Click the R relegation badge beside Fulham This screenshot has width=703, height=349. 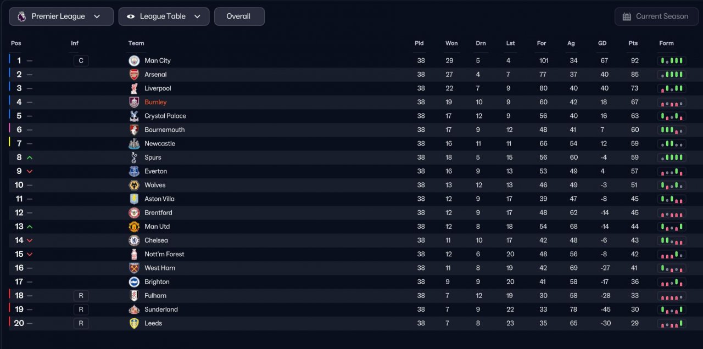[x=81, y=296]
